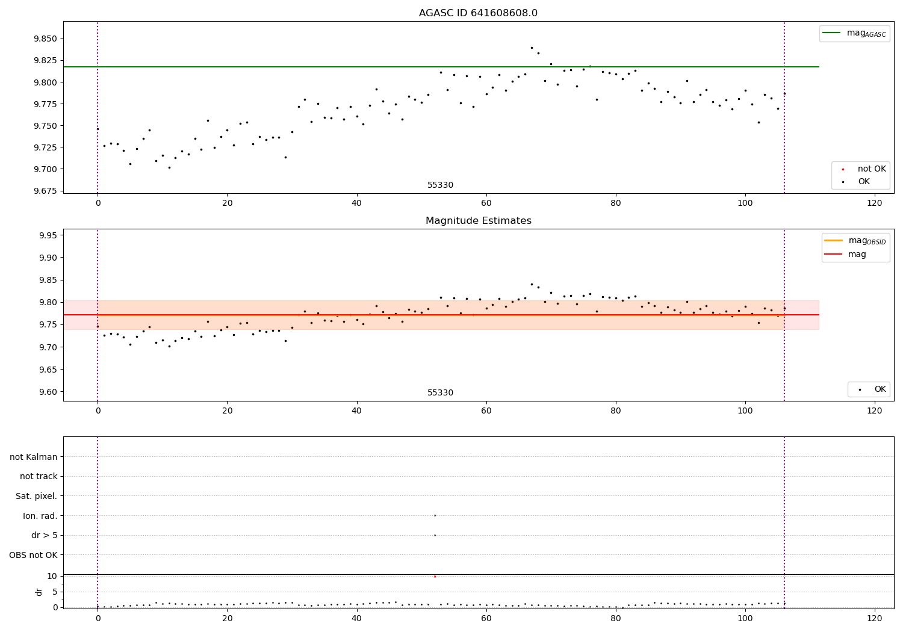903x632 pixels.
Task: Click the green mag AGASC legend line
Action: coord(832,33)
